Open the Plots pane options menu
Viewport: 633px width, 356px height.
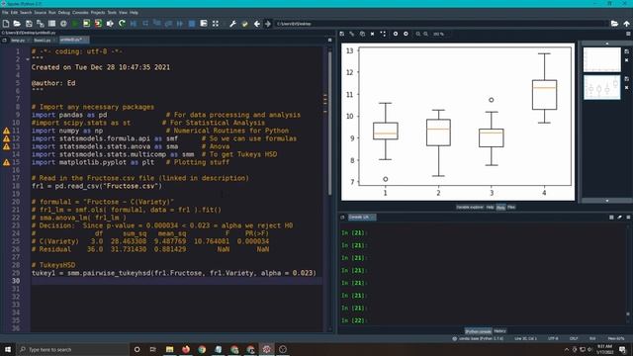point(628,34)
